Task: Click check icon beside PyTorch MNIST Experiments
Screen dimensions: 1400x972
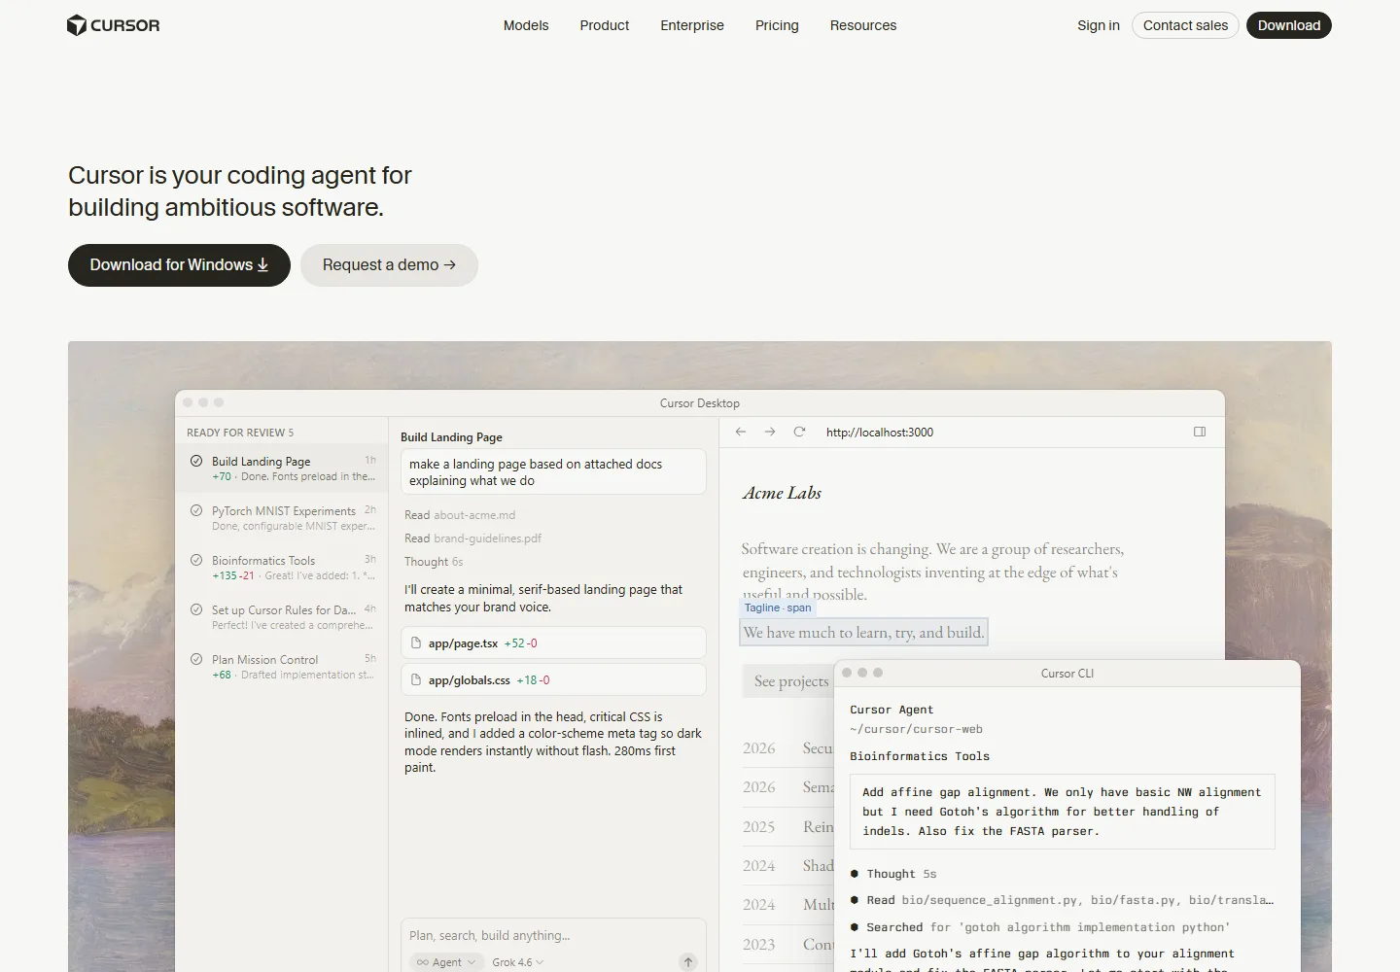Action: 196,510
